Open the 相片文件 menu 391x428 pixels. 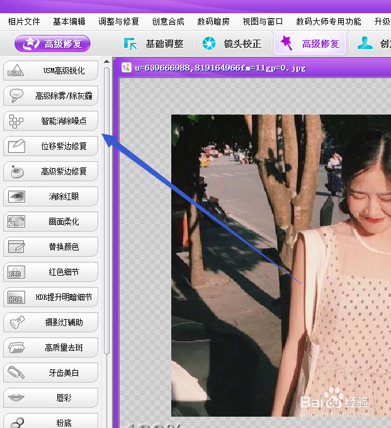pyautogui.click(x=24, y=21)
